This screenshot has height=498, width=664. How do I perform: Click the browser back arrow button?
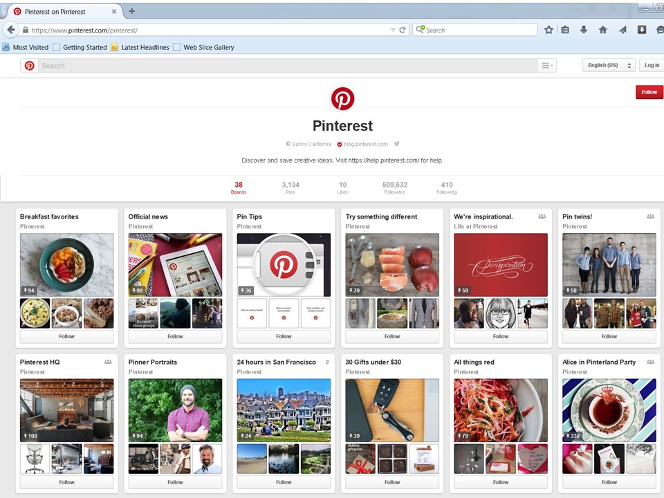(x=10, y=30)
